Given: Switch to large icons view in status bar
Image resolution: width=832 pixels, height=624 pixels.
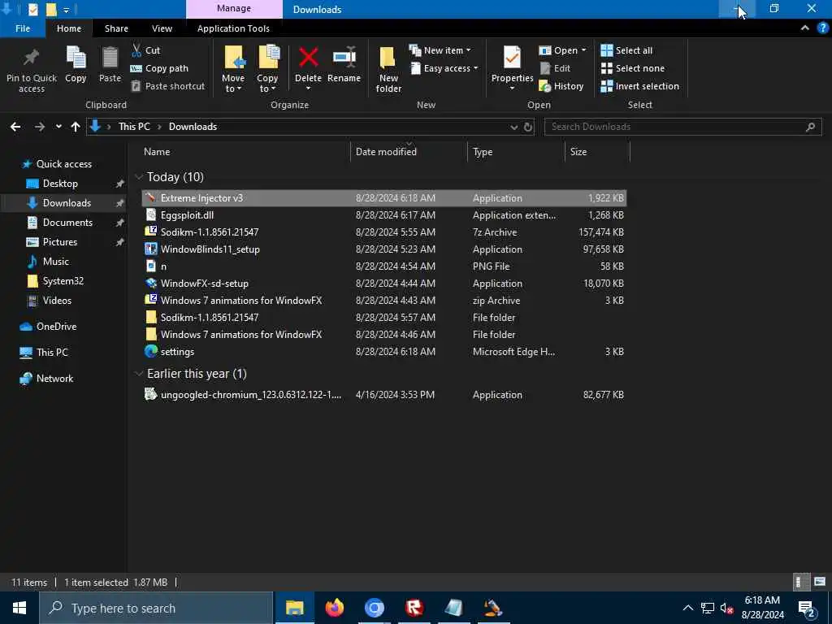Looking at the screenshot, I should [819, 582].
